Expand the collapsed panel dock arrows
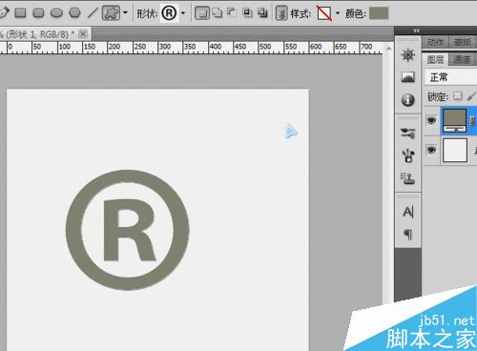 click(x=416, y=31)
